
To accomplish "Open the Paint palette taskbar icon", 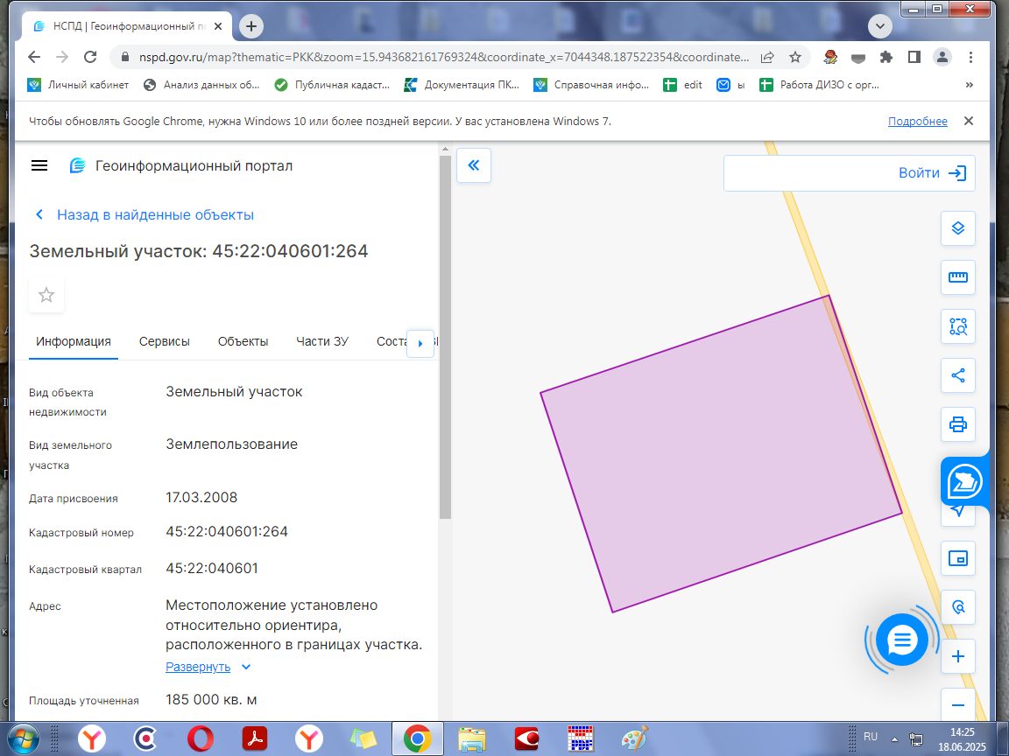I will coord(634,739).
